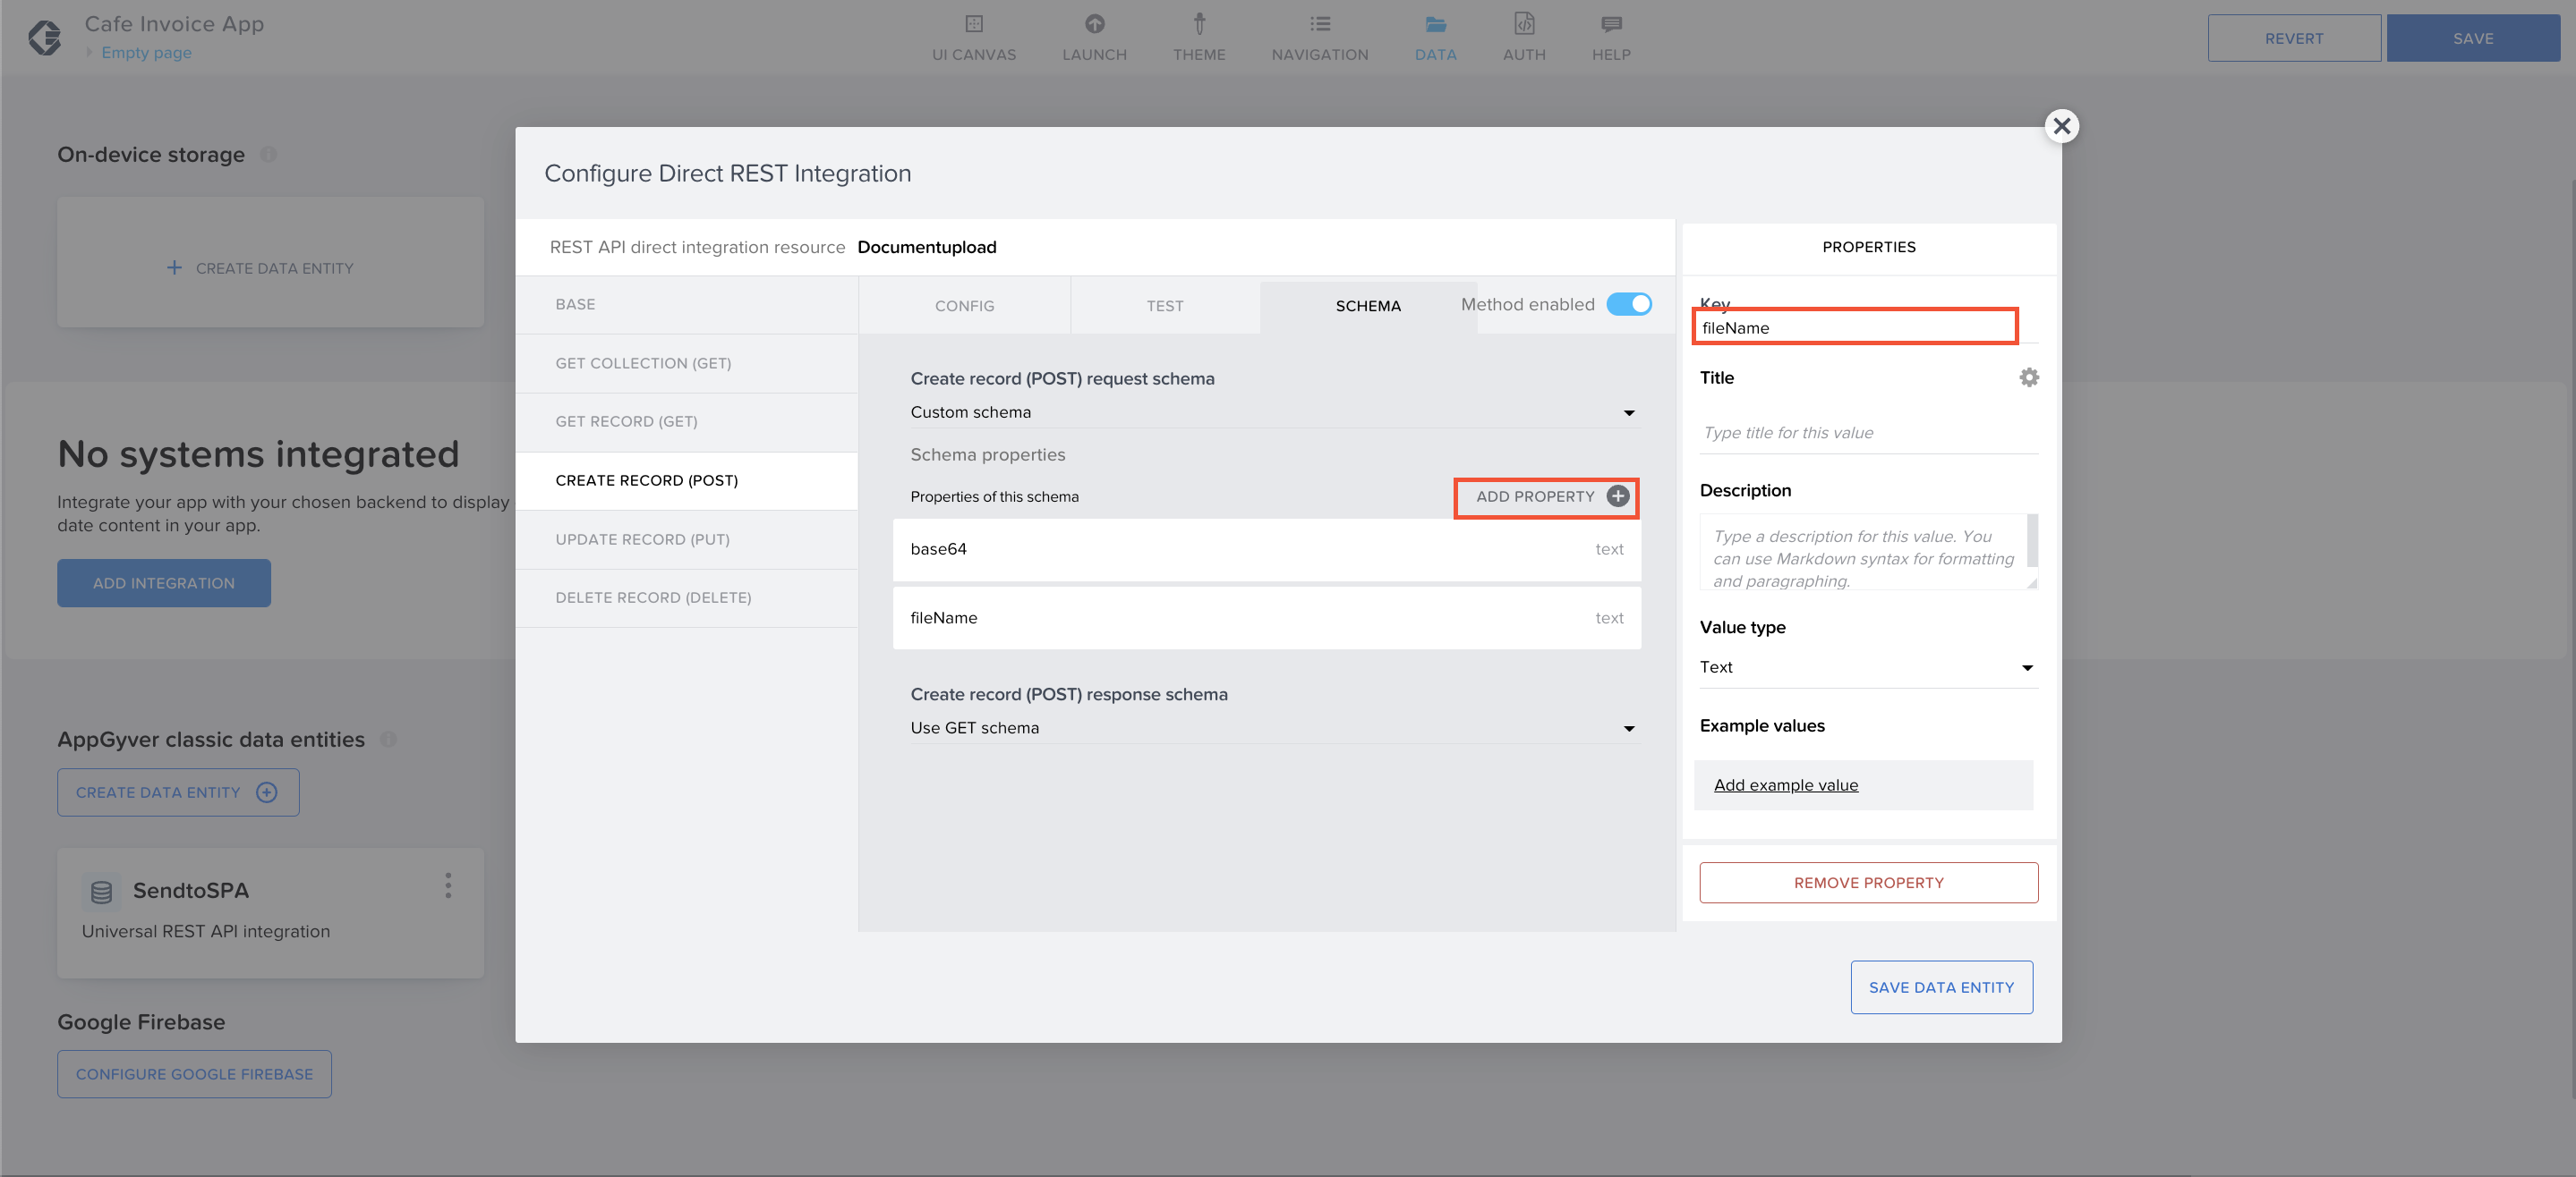Select GET RECORD (GET) method
Viewport: 2576px width, 1177px height.
tap(687, 421)
